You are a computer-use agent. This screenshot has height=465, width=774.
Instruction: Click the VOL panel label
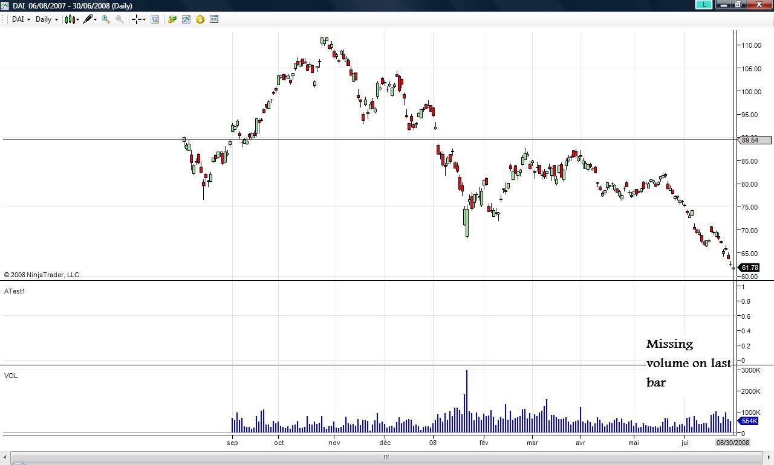(11, 376)
